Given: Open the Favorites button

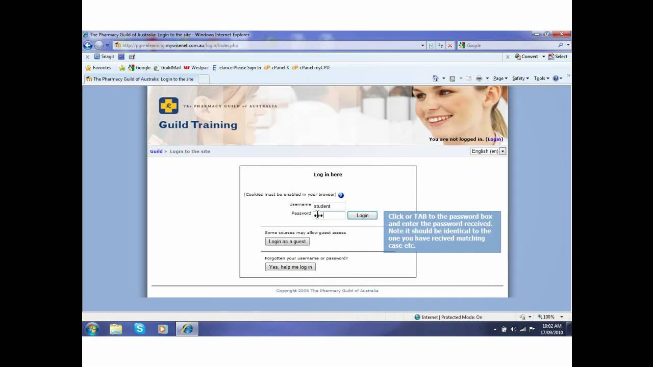Looking at the screenshot, I should pyautogui.click(x=98, y=67).
